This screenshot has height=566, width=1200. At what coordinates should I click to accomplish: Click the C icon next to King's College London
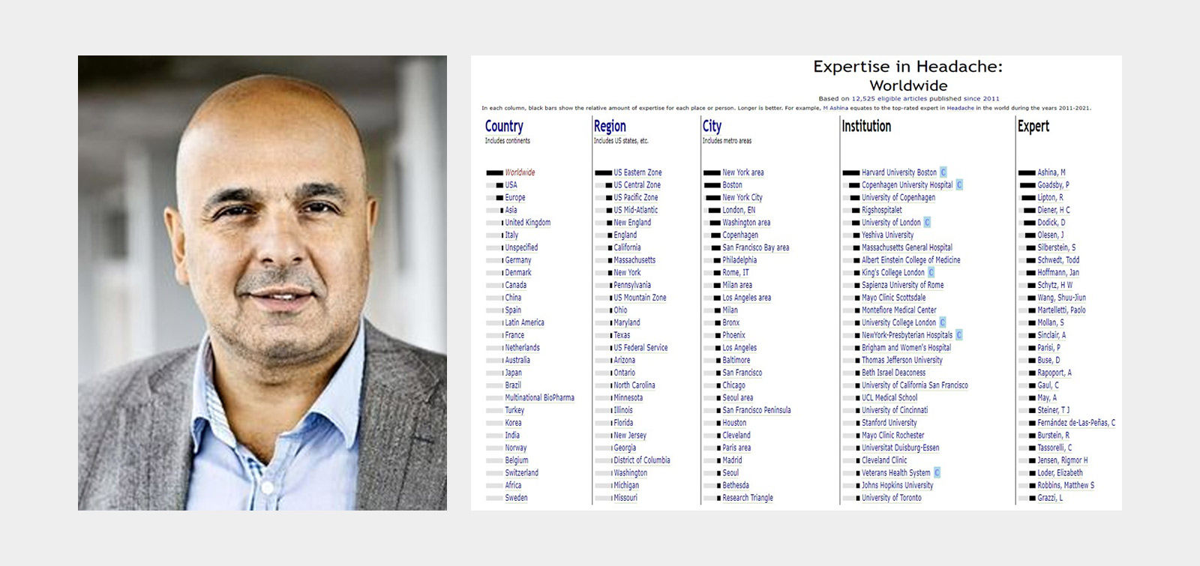(x=931, y=273)
